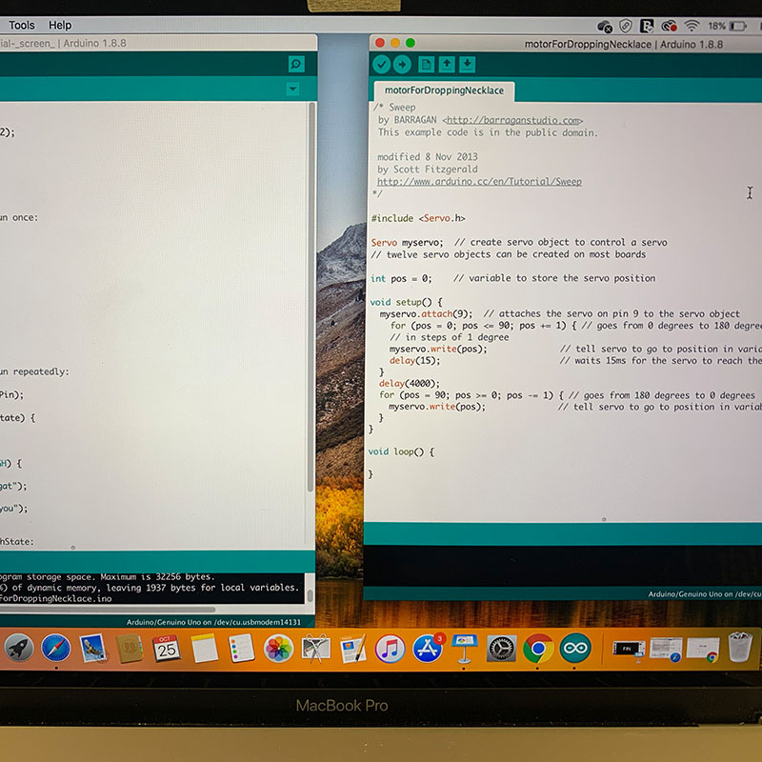Image resolution: width=762 pixels, height=762 pixels.
Task: Click 'This example code is in the public domain.'
Action: click(488, 132)
